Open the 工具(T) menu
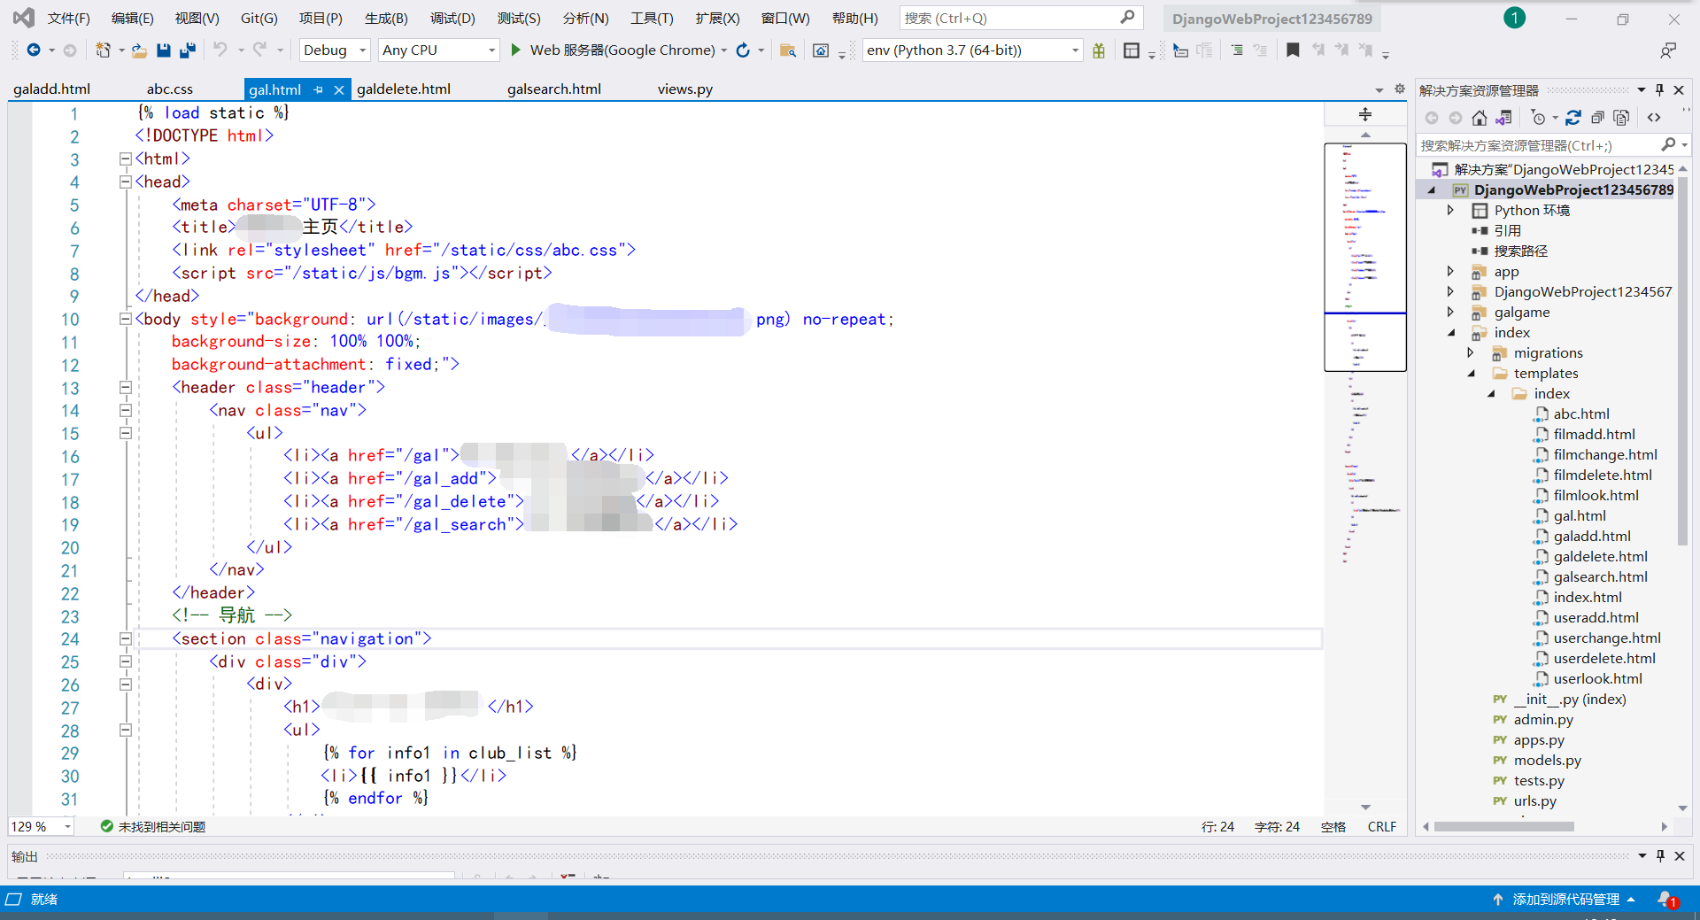Screen dimensions: 1700x920 click(x=652, y=18)
